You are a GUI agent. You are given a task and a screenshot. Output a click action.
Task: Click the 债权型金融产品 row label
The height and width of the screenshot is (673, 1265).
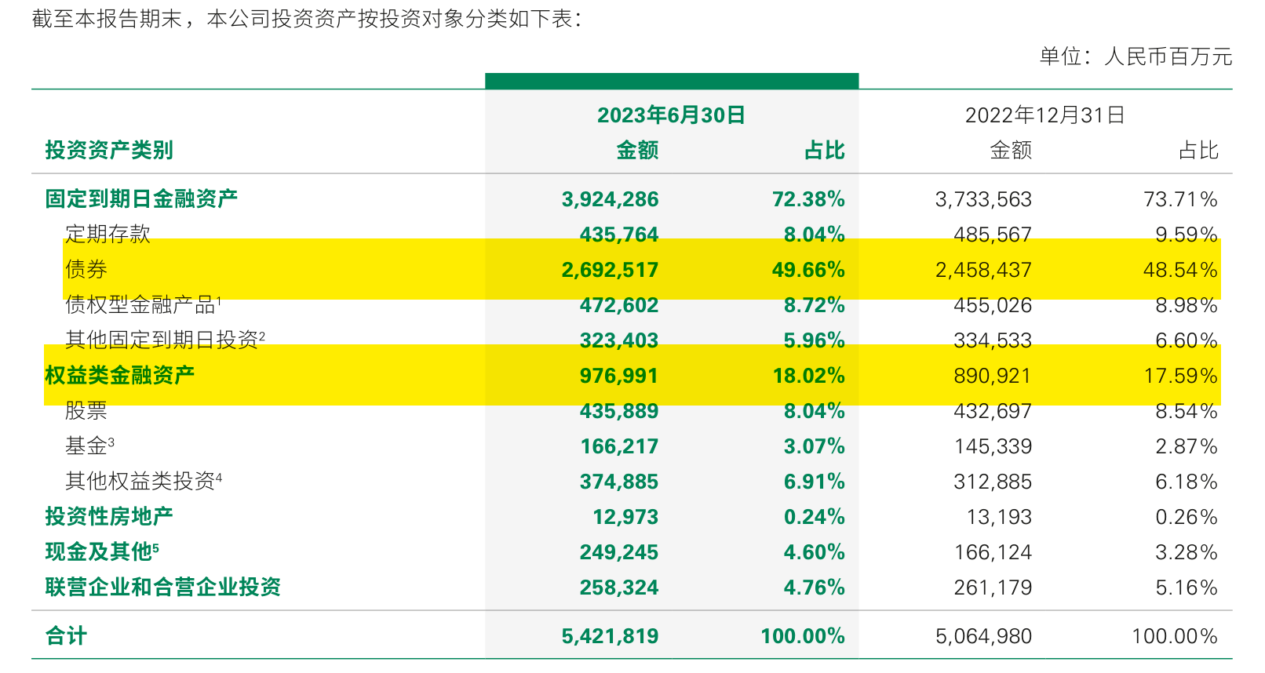pyautogui.click(x=141, y=304)
